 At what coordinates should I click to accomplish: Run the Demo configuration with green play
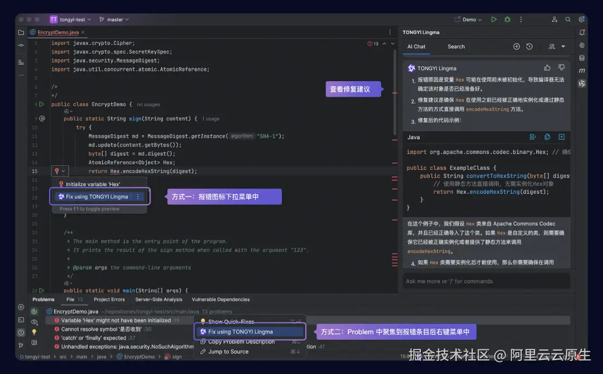[494, 19]
